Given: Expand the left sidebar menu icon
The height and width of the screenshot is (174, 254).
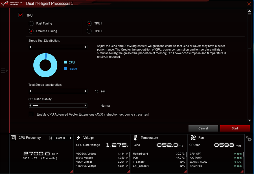Looking at the screenshot, I should 4,71.
